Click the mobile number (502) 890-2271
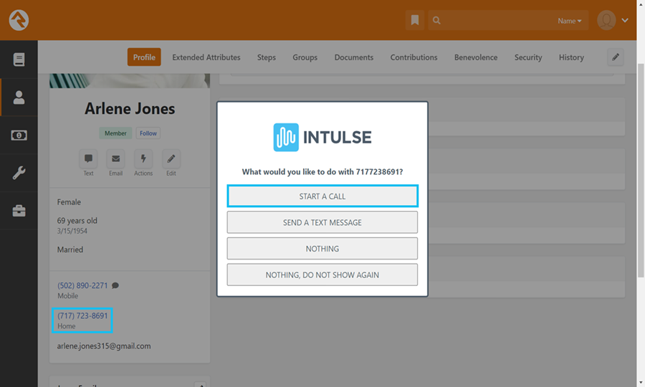The image size is (645, 387). pos(82,285)
